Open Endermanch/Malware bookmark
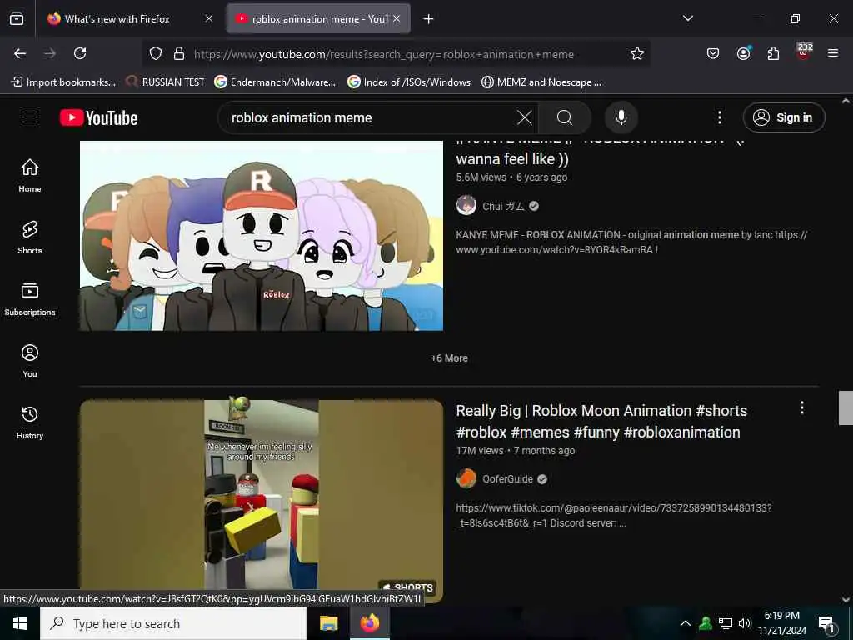 tap(275, 82)
